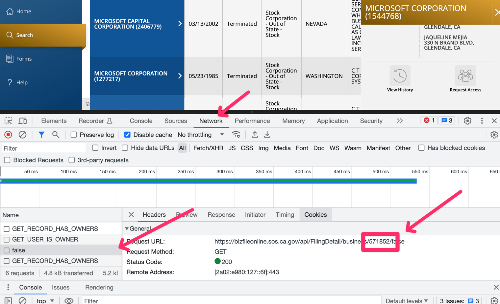Select first GET_RECORD_HAS_OWNERS request row
Screen dimensions: 500x304
coord(61,228)
